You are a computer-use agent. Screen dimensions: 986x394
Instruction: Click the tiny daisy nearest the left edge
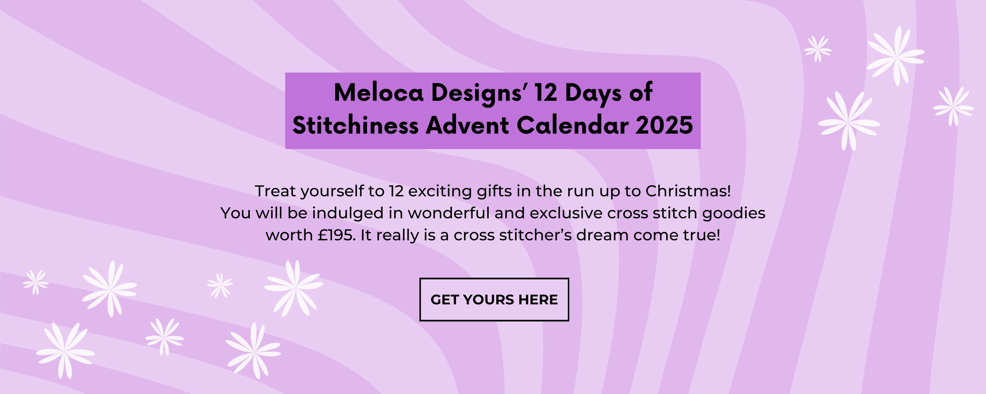(x=35, y=282)
